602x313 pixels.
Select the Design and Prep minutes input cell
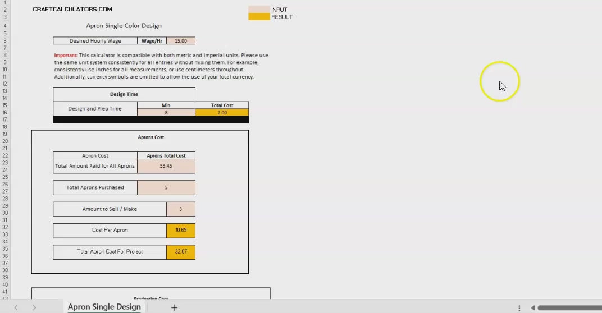[166, 112]
